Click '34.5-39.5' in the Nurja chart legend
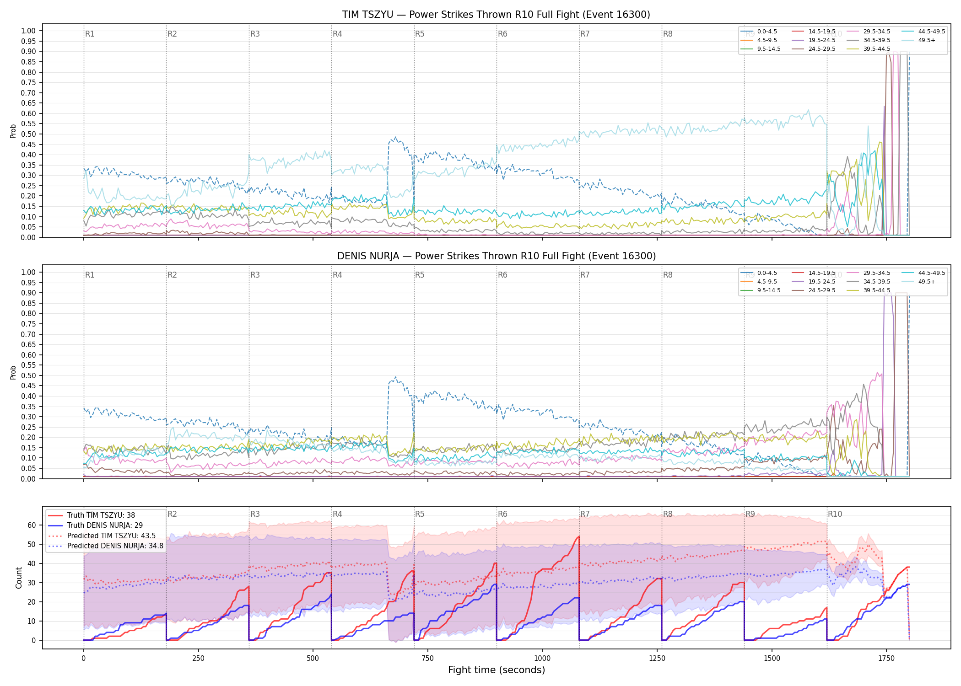Viewport: 961px width, 686px height. (x=877, y=282)
